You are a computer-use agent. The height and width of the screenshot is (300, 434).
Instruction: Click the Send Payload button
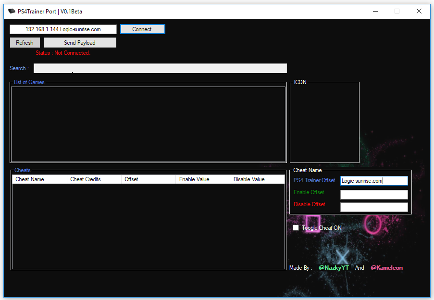coord(80,43)
